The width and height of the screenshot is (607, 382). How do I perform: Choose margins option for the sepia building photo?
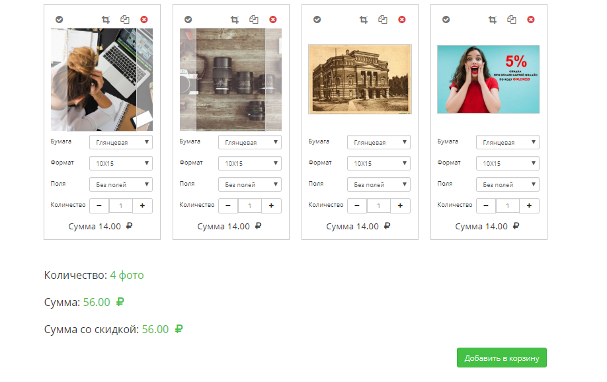(379, 184)
